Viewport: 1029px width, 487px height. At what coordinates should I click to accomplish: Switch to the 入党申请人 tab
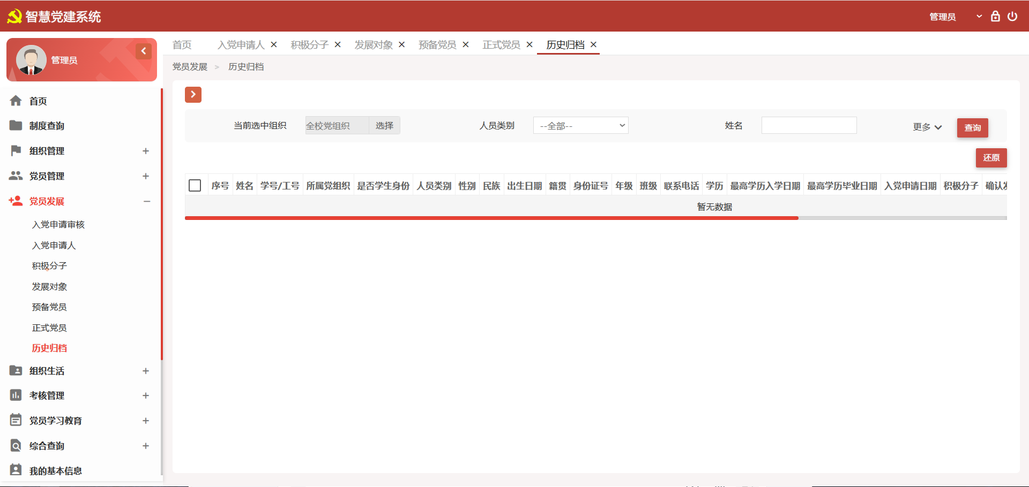point(241,45)
